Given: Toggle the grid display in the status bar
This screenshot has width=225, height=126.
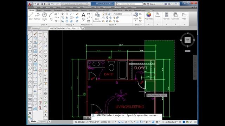Looking at the screenshot, I should [x=109, y=122].
